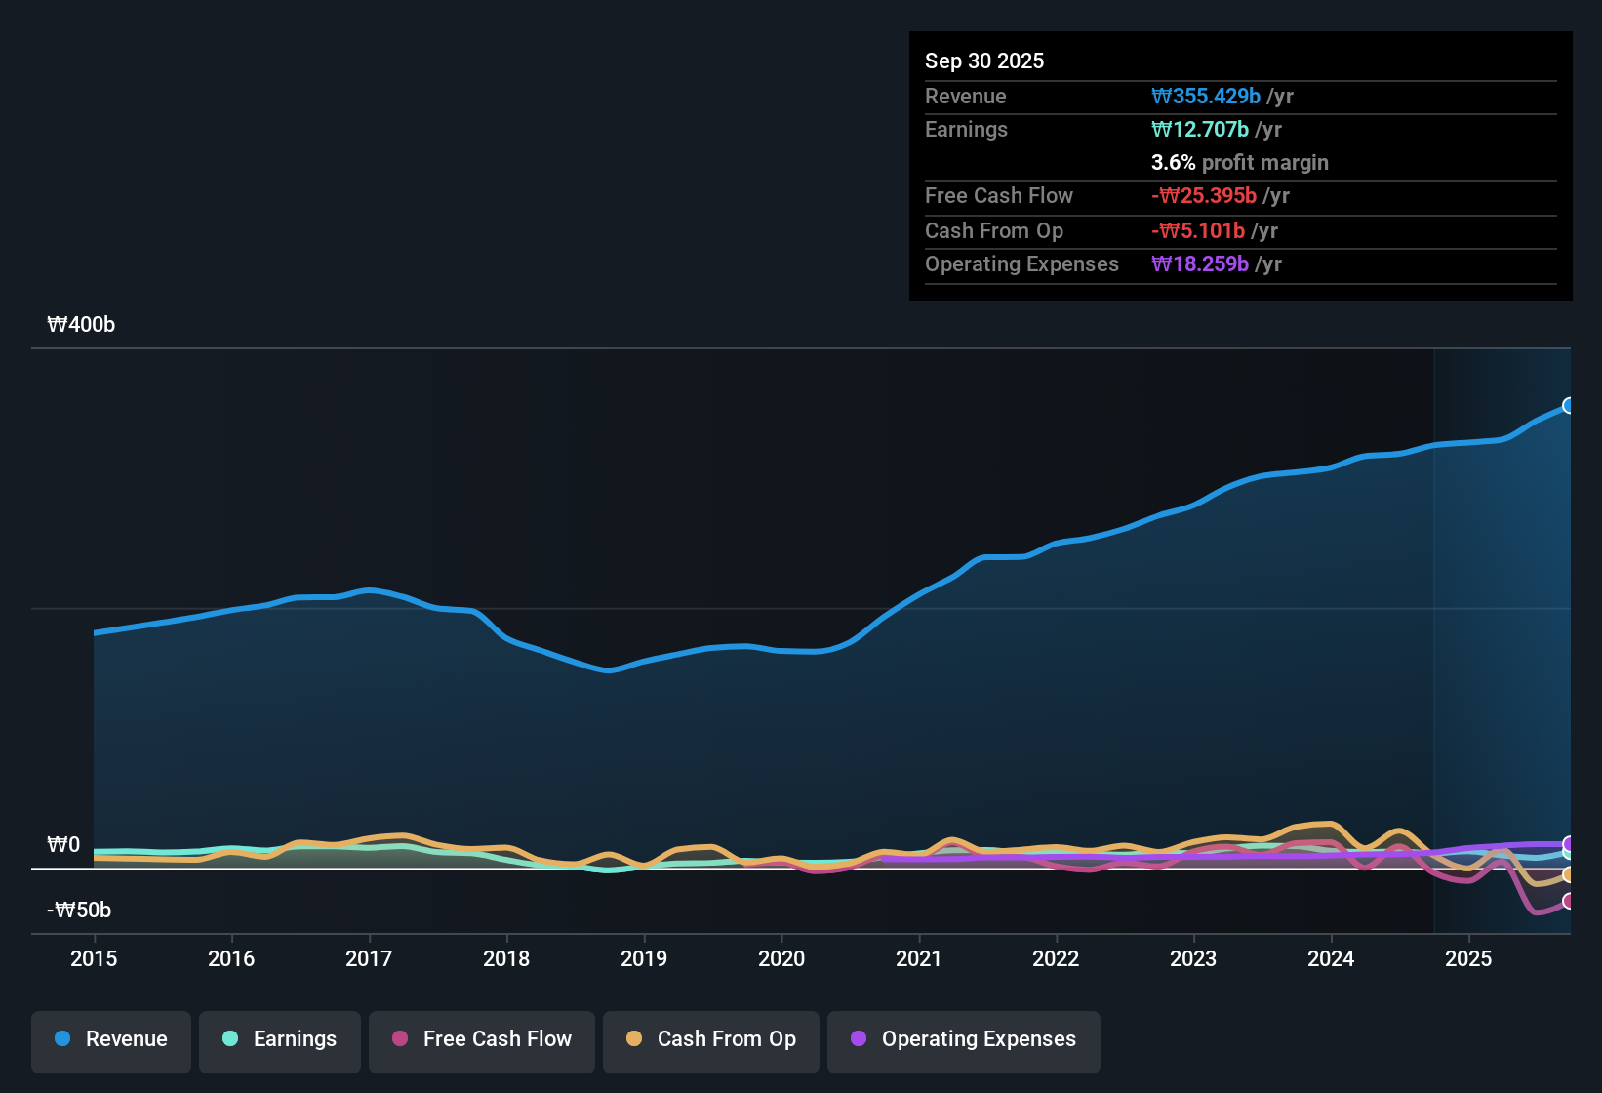Click the blue Revenue dot icon in legend
The width and height of the screenshot is (1602, 1093).
pos(61,1039)
